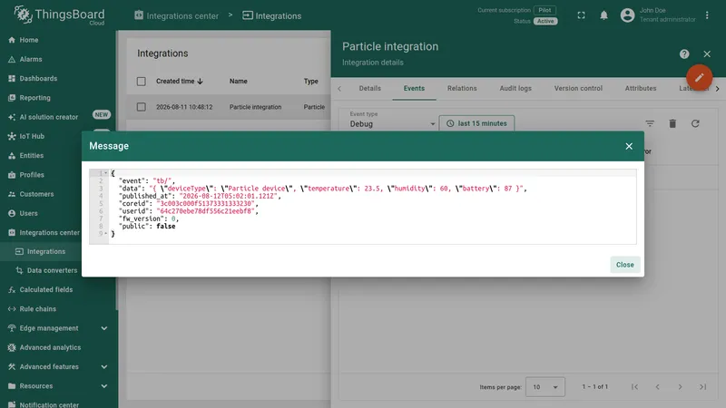The width and height of the screenshot is (726, 408).
Task: Toggle fullscreen mode icon
Action: coord(581,15)
